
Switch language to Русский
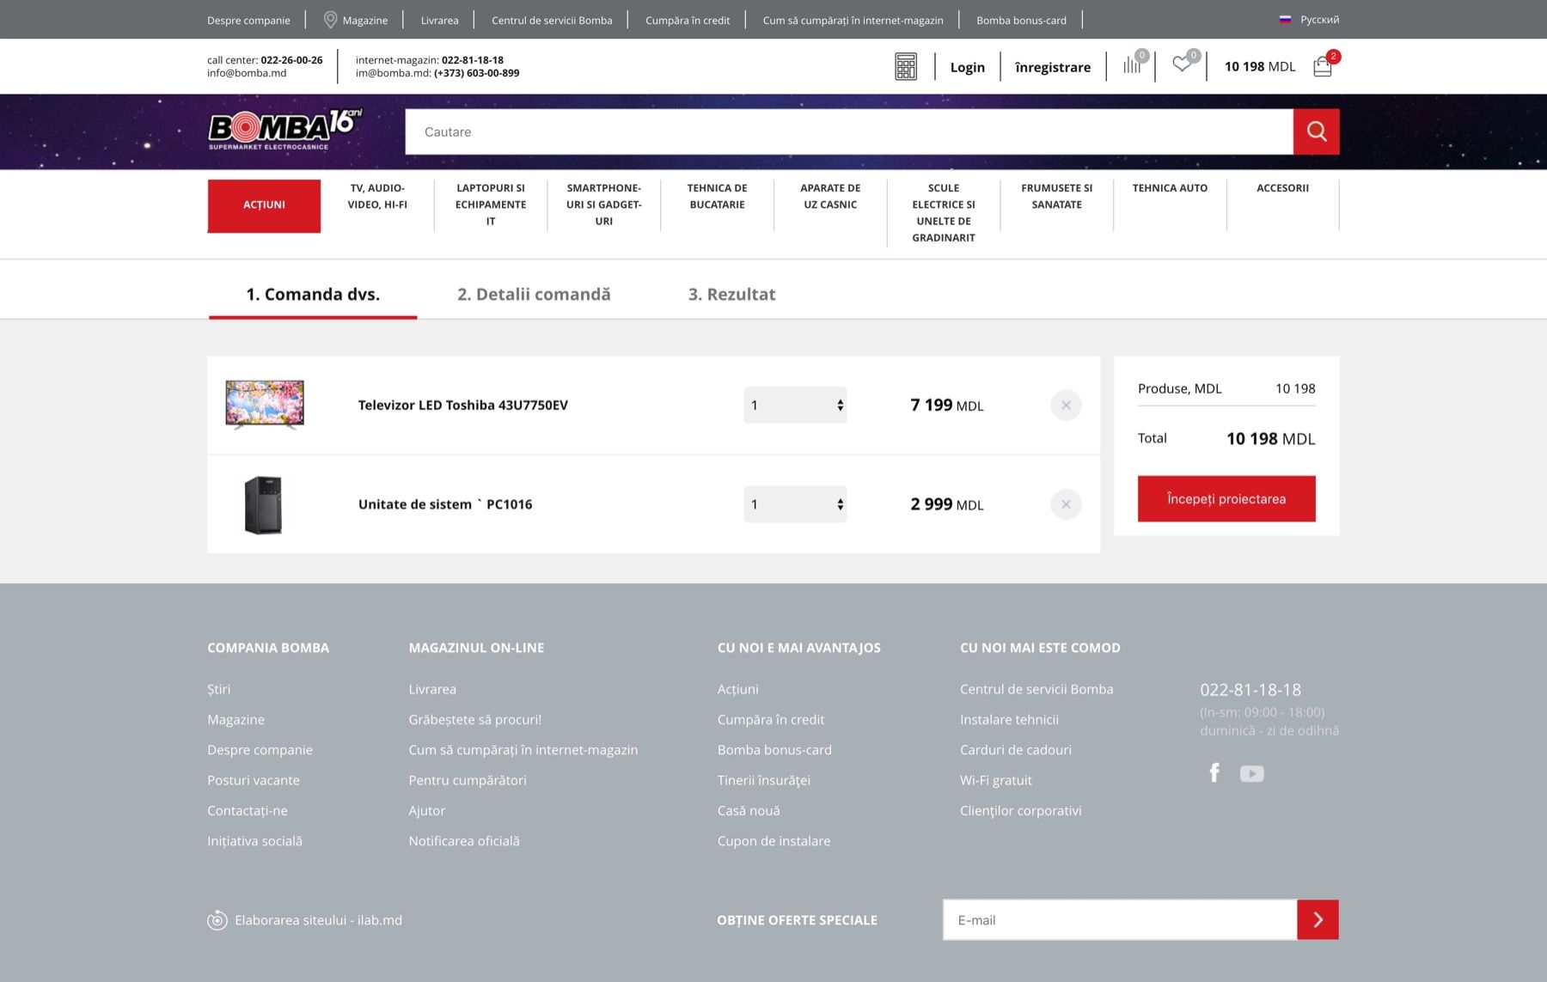1319,20
